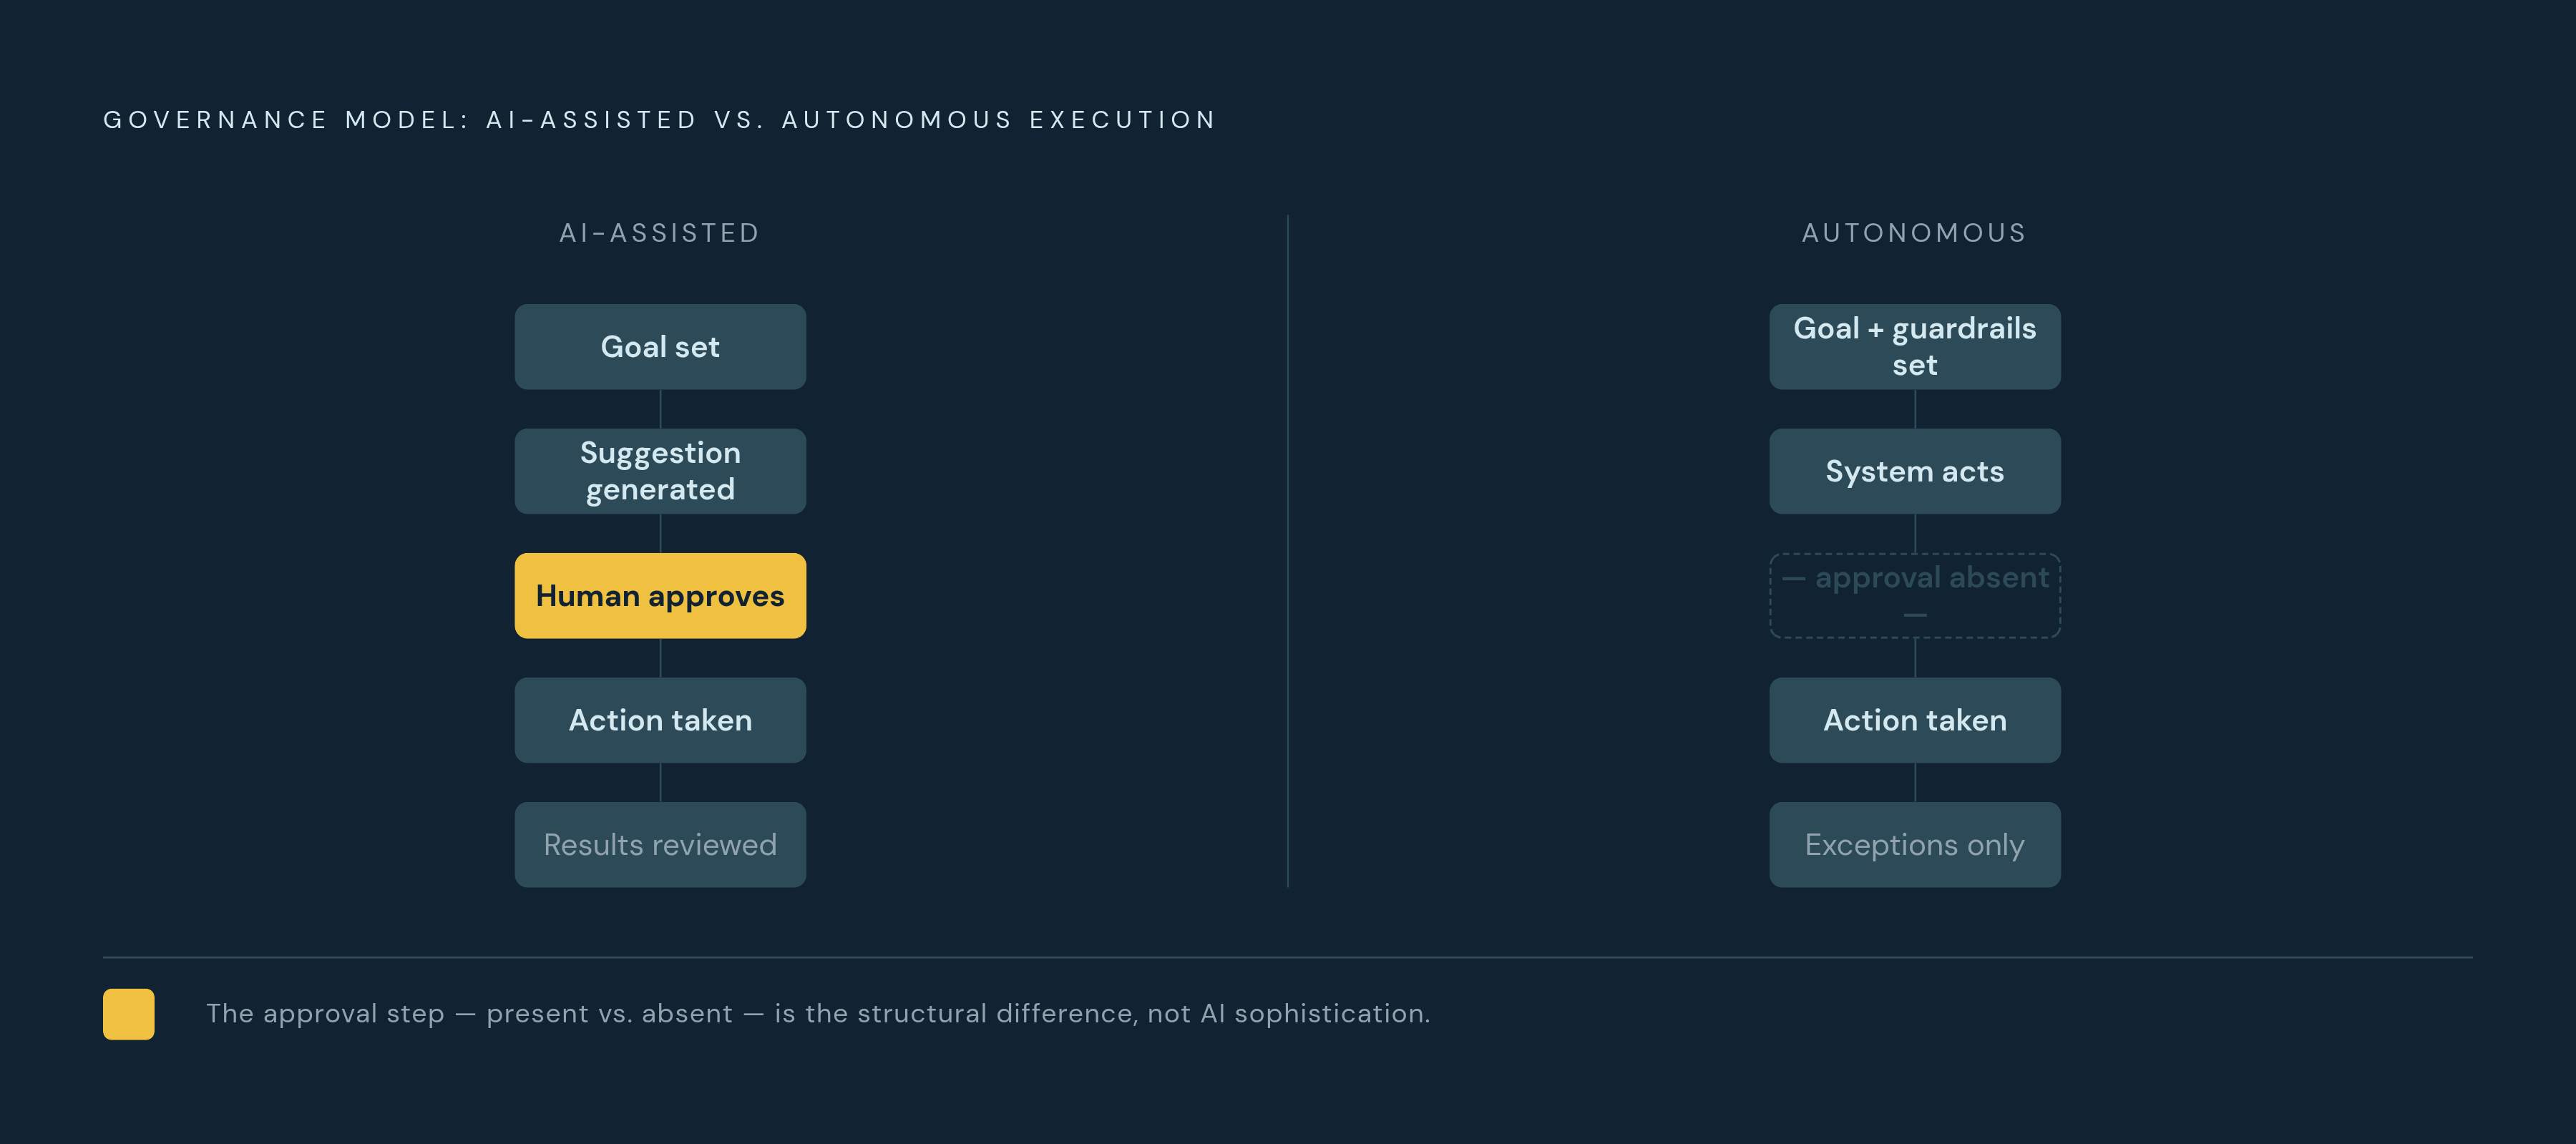
Task: Click the yellow legend swatch
Action: [129, 1014]
